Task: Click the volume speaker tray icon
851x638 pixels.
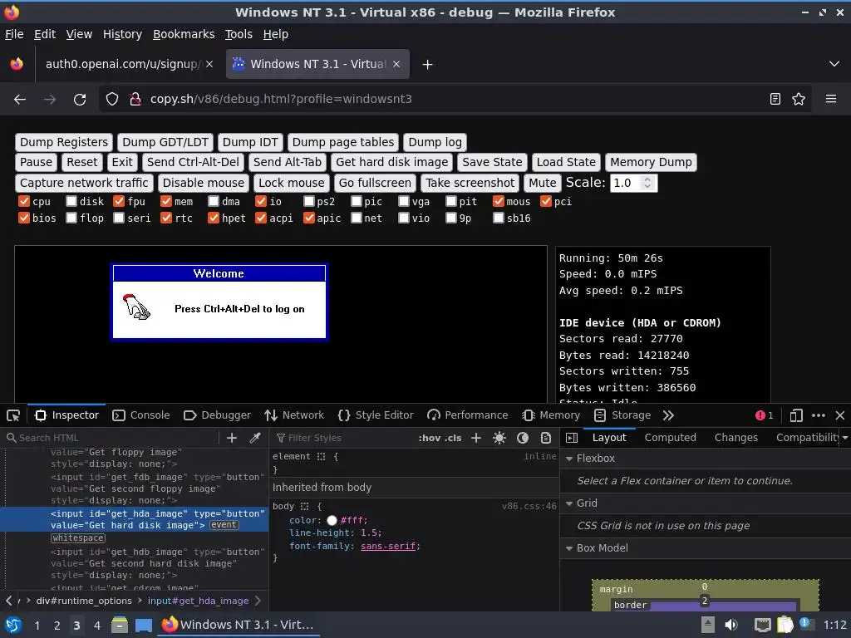Action: point(731,625)
